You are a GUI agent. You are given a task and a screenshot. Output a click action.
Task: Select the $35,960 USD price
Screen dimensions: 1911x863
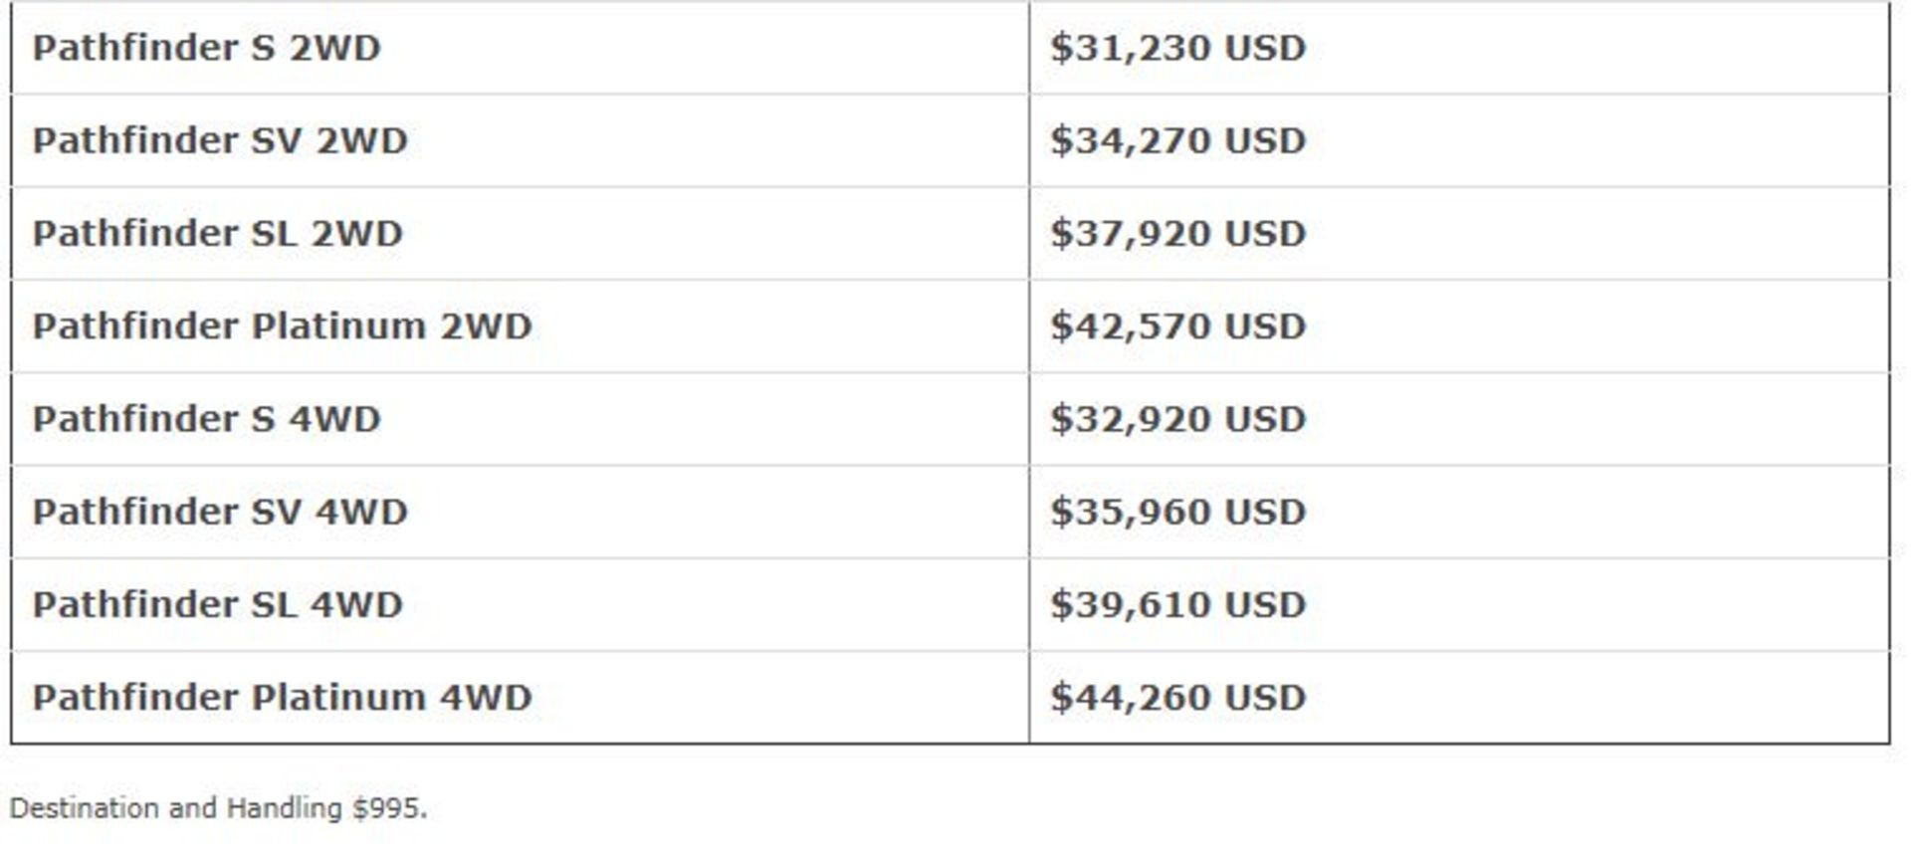[x=1177, y=512]
